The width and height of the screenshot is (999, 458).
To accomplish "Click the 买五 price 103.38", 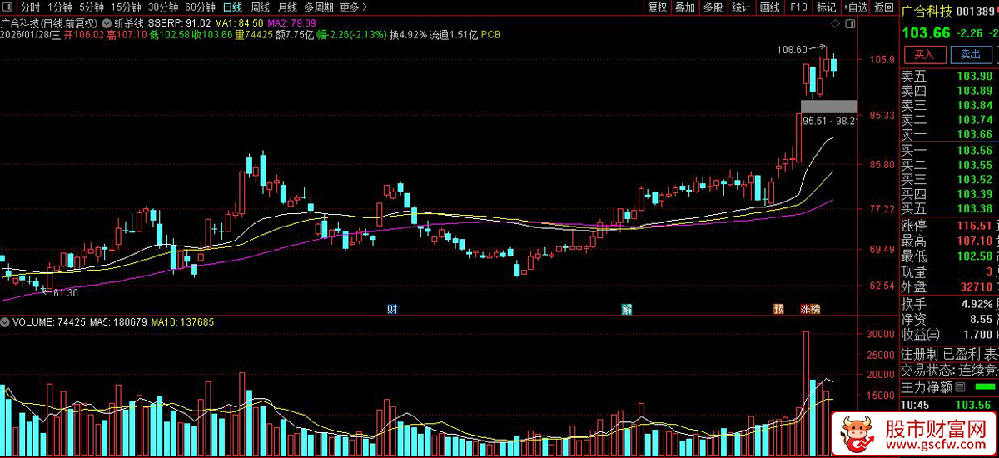I will (x=975, y=208).
